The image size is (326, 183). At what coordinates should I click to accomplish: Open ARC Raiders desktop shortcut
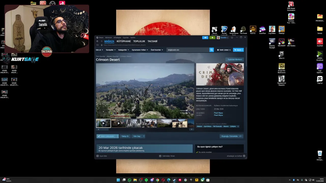pos(291,43)
